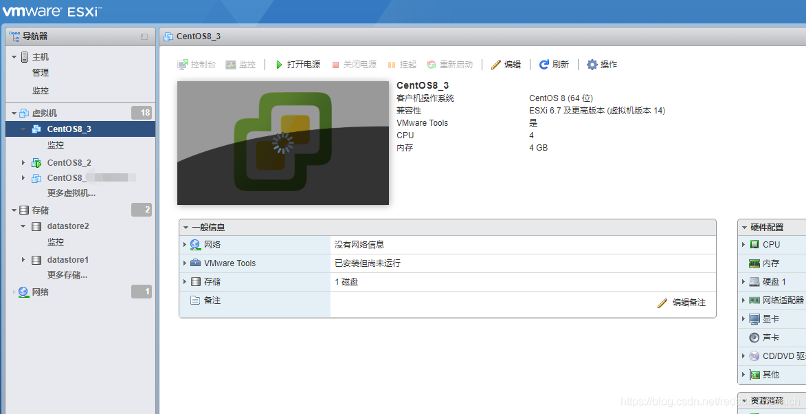Expand the 存储 row in general info

[x=185, y=282]
